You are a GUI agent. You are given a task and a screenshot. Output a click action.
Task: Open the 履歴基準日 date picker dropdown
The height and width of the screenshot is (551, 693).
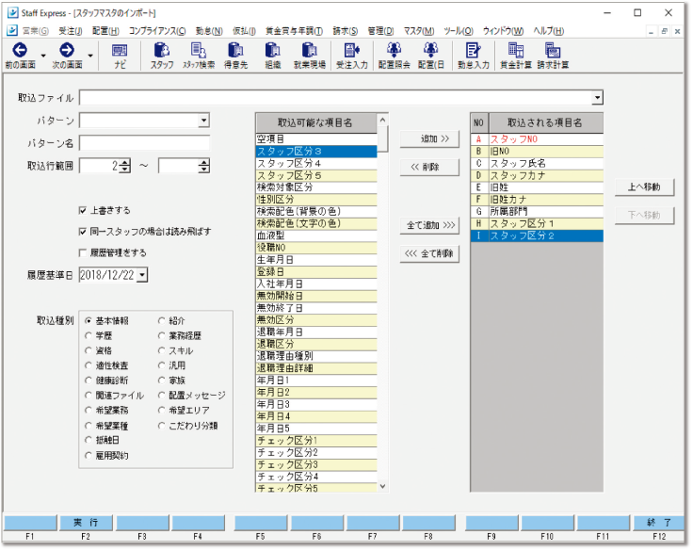click(x=142, y=275)
